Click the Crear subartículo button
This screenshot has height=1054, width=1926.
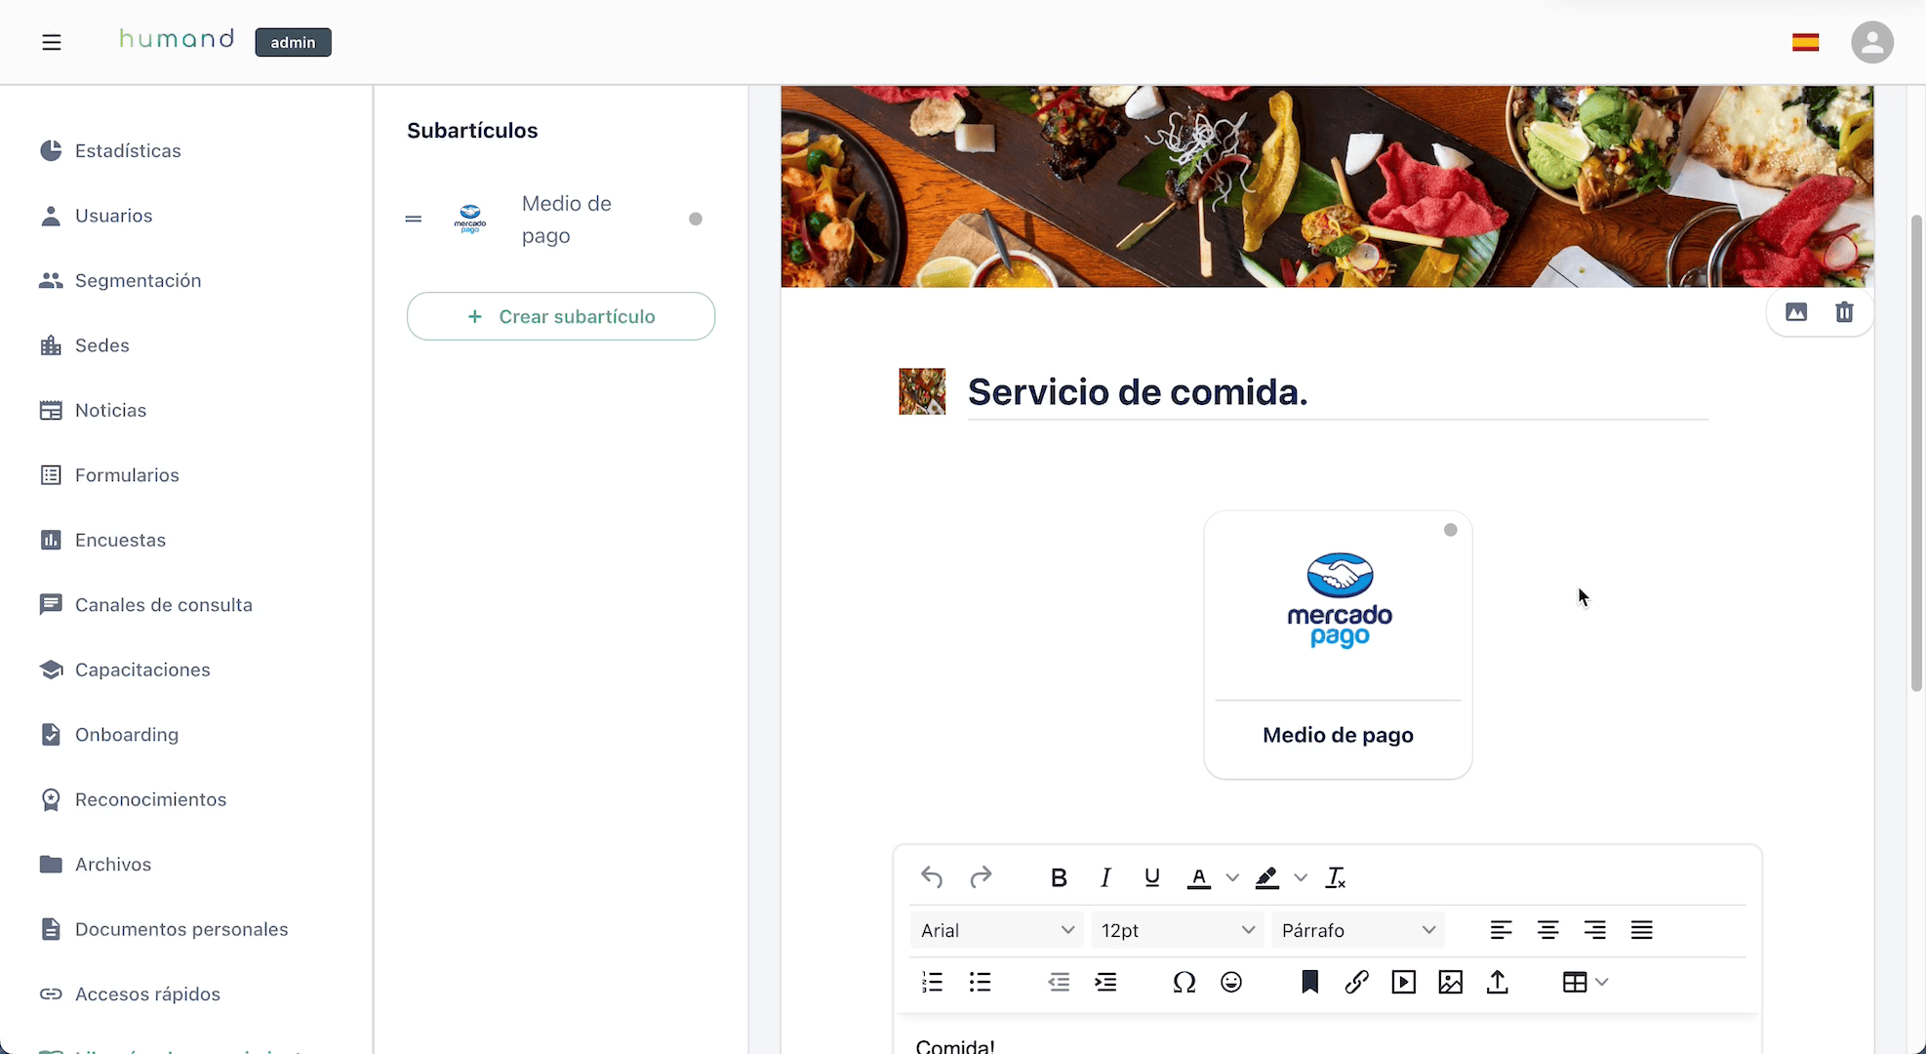point(561,316)
